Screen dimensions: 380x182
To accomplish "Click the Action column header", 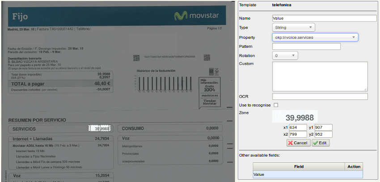I will tap(354, 166).
